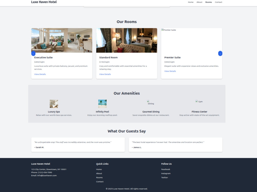The height and width of the screenshot is (192, 257).
Task: Click the copyright notice in the footer
Action: click(127, 189)
